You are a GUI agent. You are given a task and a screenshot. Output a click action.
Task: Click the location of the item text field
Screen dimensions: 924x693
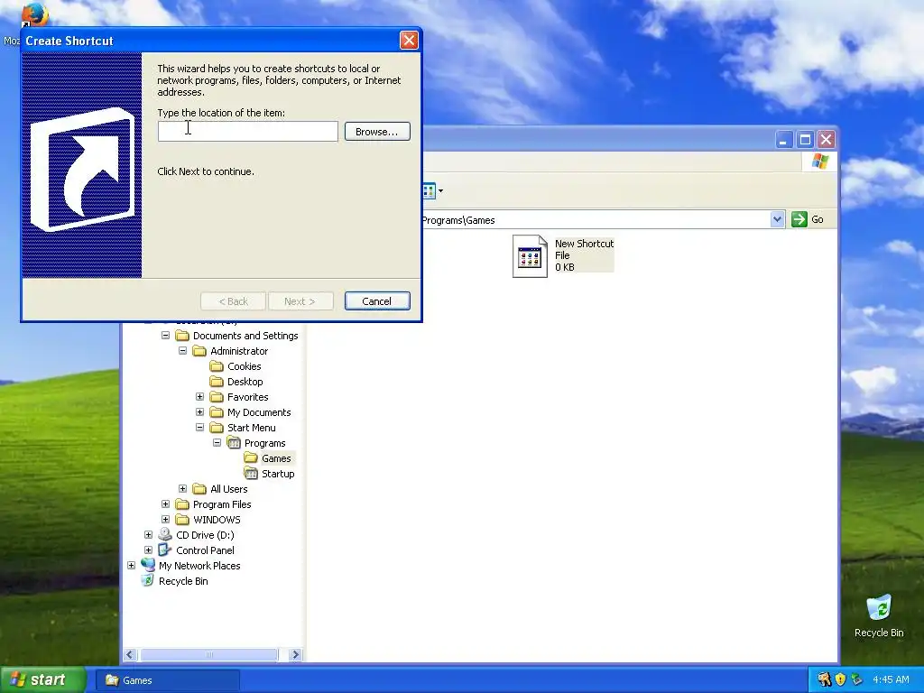(247, 132)
